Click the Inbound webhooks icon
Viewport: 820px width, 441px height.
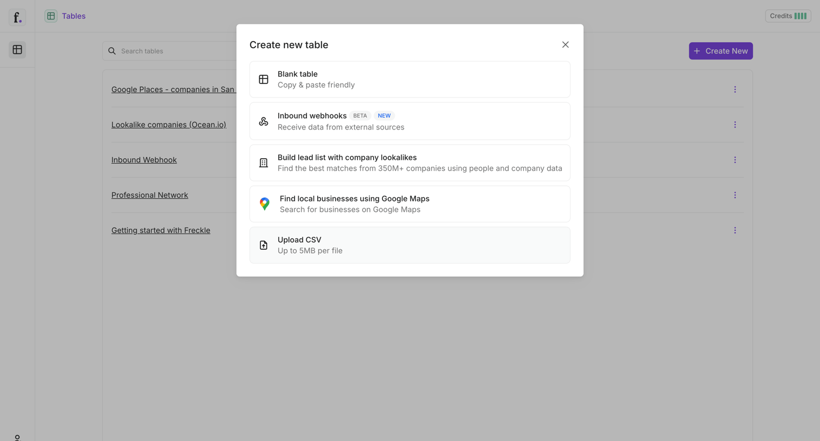coord(264,121)
